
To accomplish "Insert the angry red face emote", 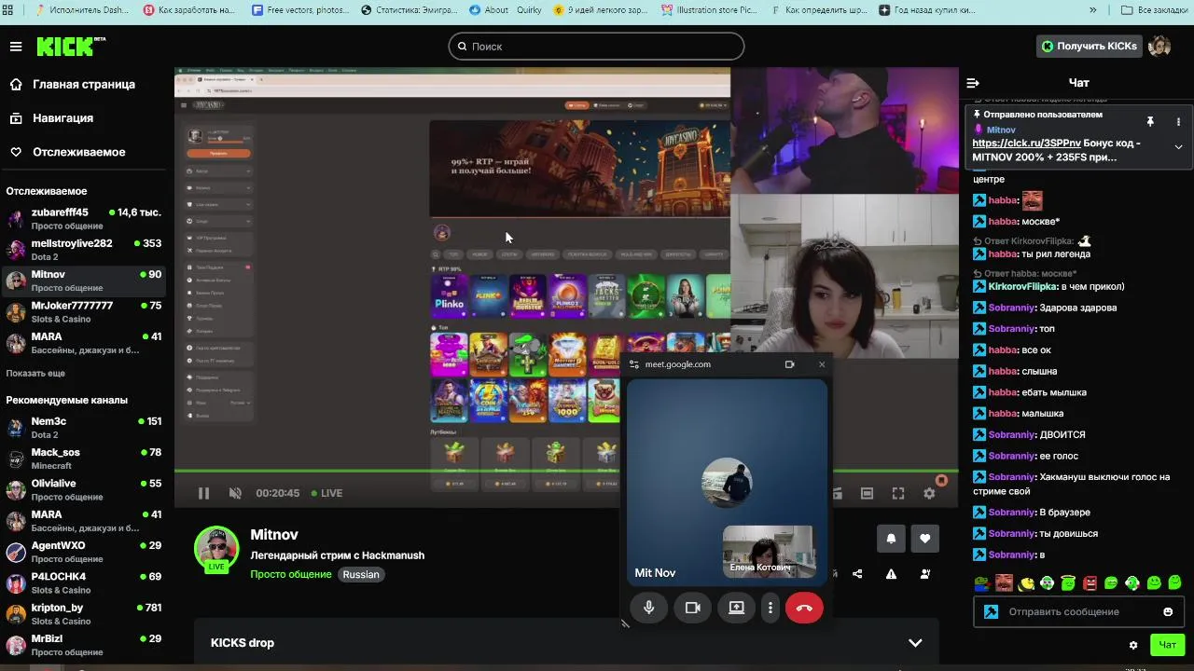I will click(x=1090, y=583).
